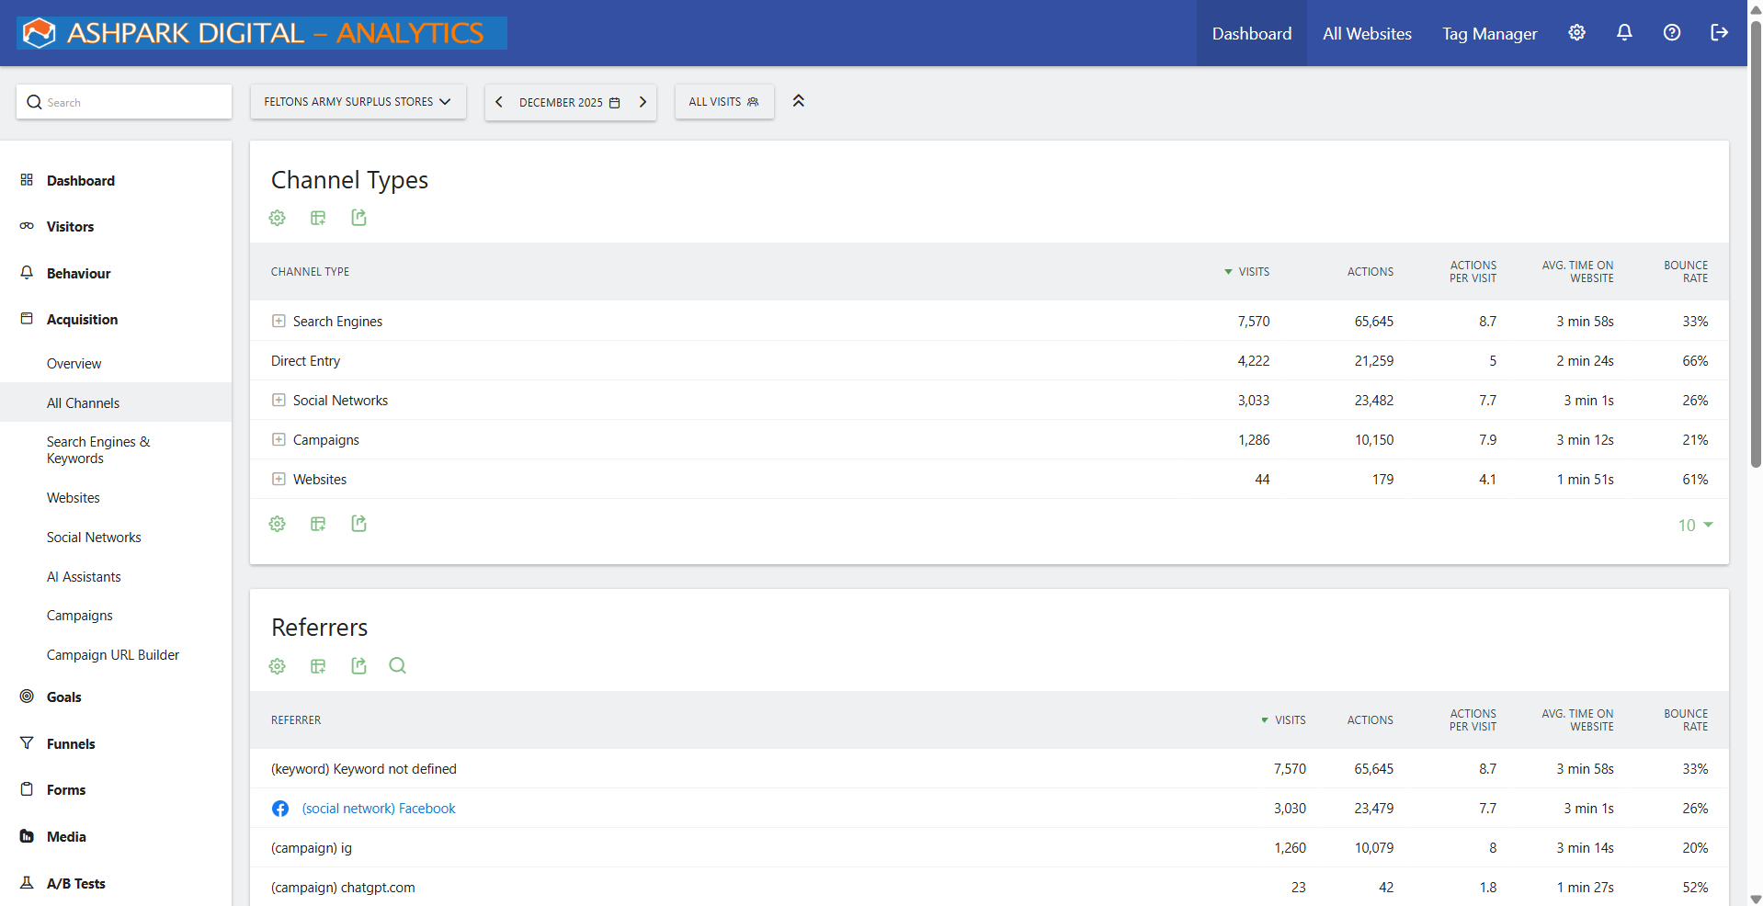Viewport: 1763px width, 906px height.
Task: Configure the Channel Types table via its cog
Action: pos(277,218)
